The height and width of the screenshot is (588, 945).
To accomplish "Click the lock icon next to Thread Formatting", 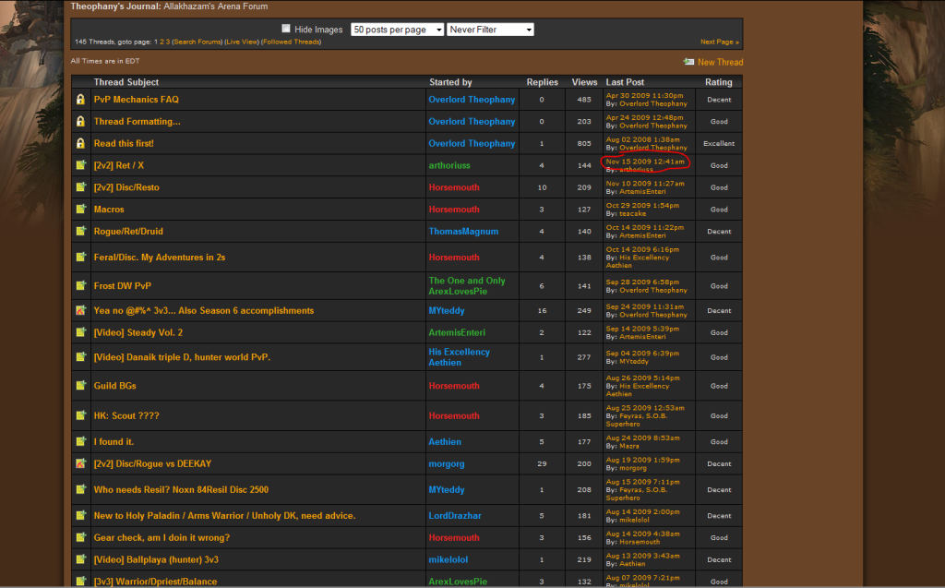I will pyautogui.click(x=81, y=122).
